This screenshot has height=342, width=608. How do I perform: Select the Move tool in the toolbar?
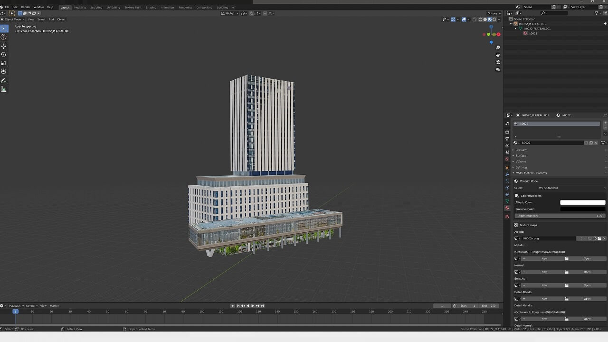[x=4, y=46]
